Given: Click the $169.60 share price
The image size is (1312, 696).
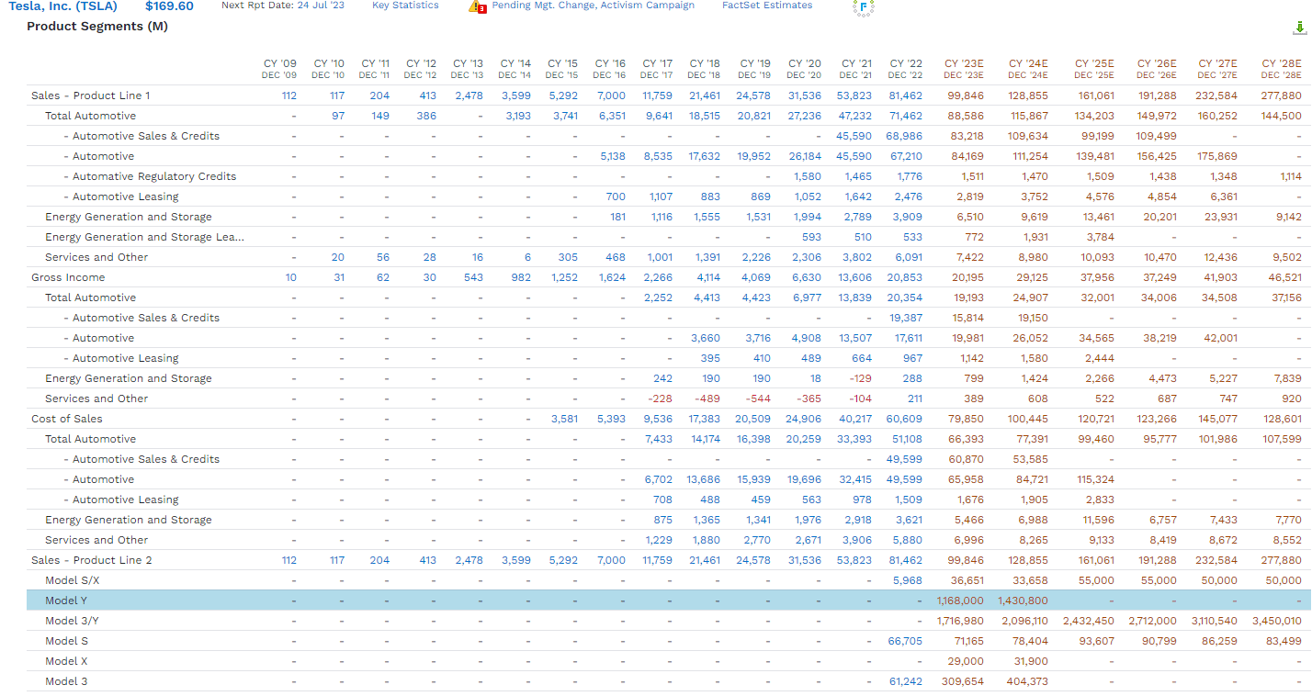Looking at the screenshot, I should 169,6.
